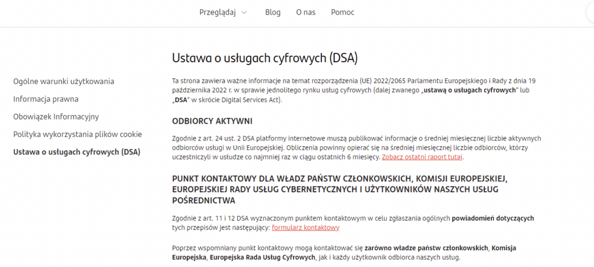
Task: Click the ODBIORCY AKTYWNI section heading
Action: 212,121
